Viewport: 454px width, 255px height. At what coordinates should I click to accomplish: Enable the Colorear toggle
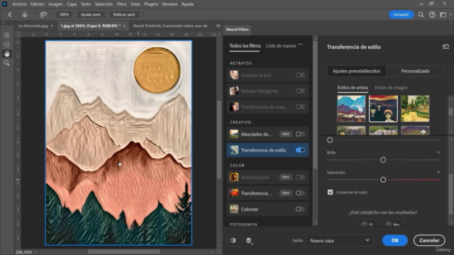(x=300, y=209)
